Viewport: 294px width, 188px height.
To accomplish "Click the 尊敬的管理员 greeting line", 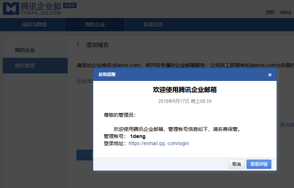I will click(120, 115).
